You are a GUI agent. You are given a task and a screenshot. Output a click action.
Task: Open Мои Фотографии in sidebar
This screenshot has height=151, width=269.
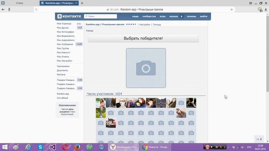pyautogui.click(x=66, y=32)
